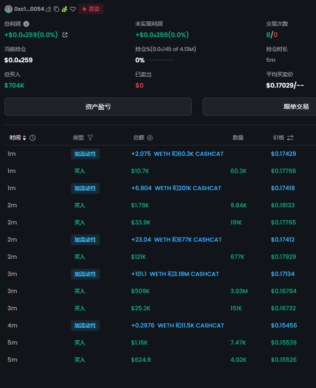Click the $509K buy amount
Screen dimensions: 316x388
click(140, 291)
